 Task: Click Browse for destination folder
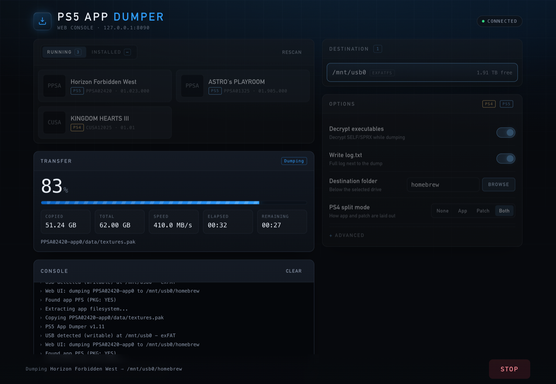coord(499,185)
